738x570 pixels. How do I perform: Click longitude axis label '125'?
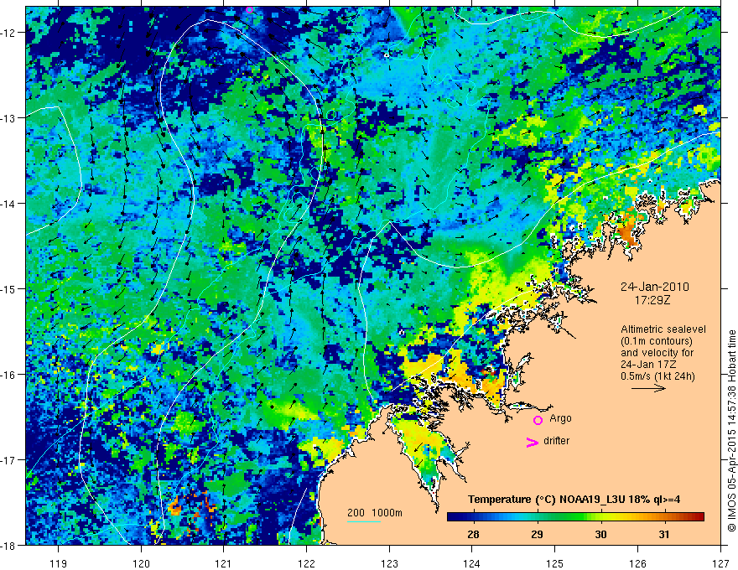(x=555, y=564)
